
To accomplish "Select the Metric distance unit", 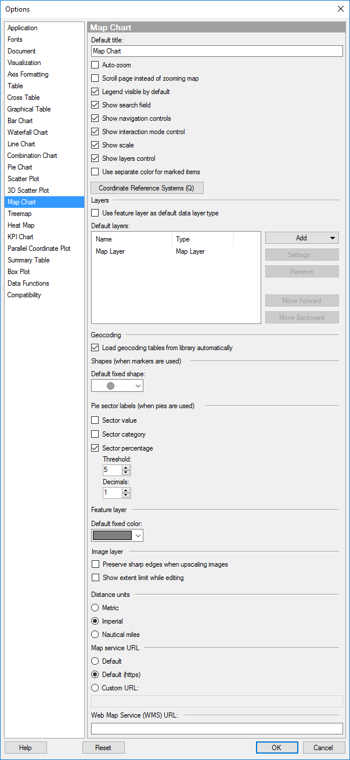I will click(95, 608).
